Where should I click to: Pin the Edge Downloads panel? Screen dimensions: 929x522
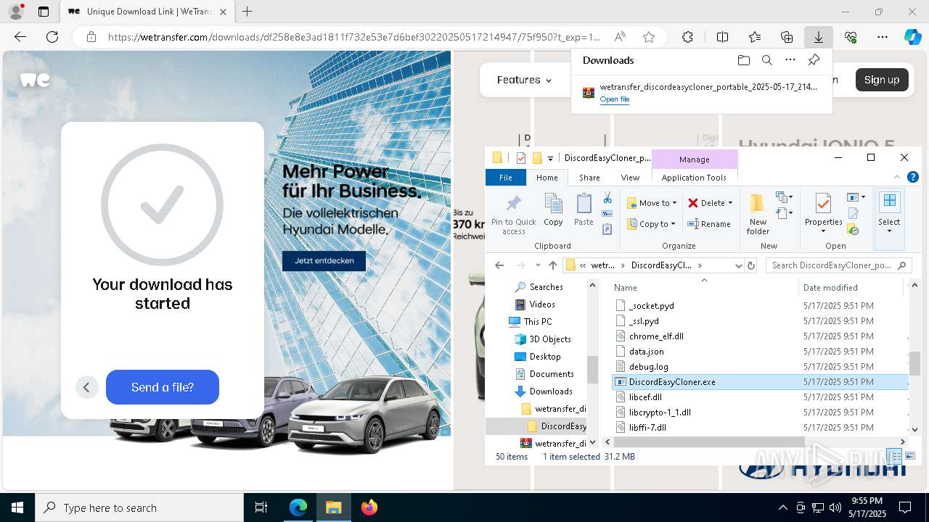pyautogui.click(x=814, y=60)
